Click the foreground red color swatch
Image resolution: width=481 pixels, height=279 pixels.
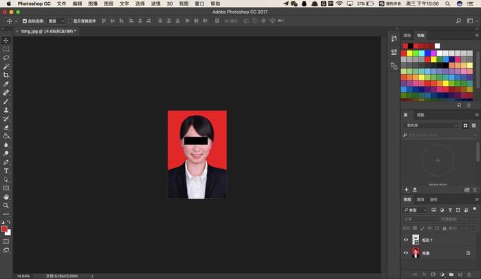pos(3,229)
